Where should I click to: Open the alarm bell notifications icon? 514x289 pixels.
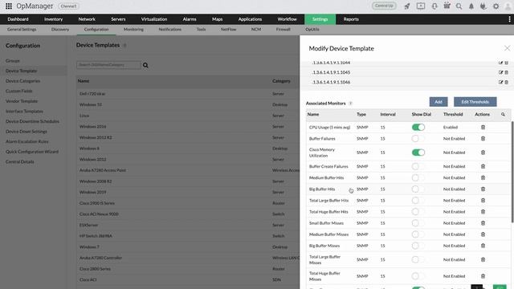pyautogui.click(x=471, y=6)
